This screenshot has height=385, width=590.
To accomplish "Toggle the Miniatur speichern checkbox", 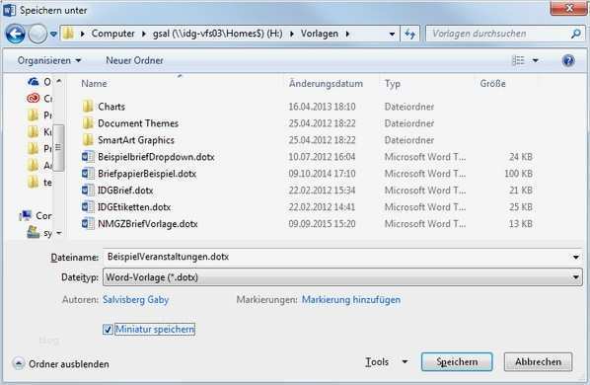I will pos(108,330).
